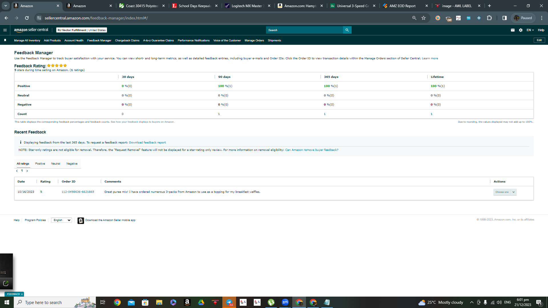Go to next feedback page arrow

27,171
